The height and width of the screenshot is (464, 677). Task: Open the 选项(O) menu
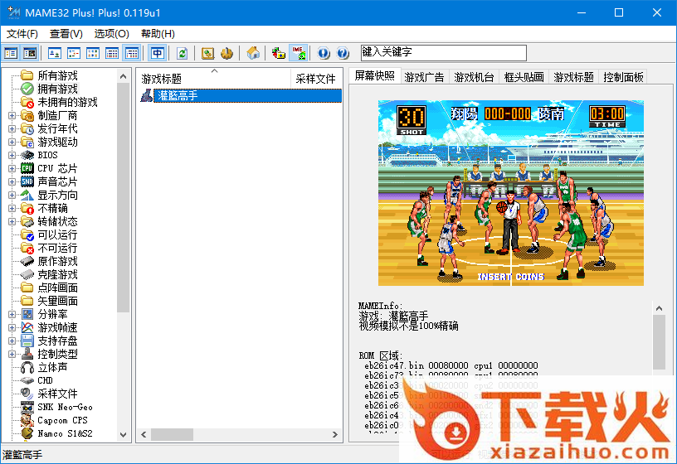(x=111, y=34)
